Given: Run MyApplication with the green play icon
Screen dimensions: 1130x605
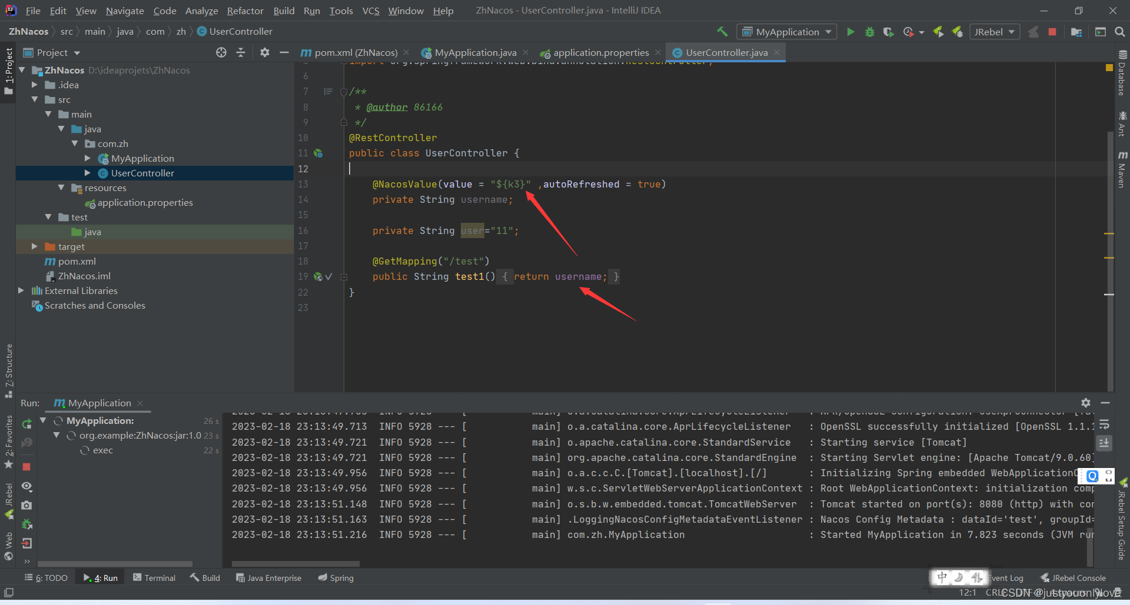Looking at the screenshot, I should [x=850, y=32].
